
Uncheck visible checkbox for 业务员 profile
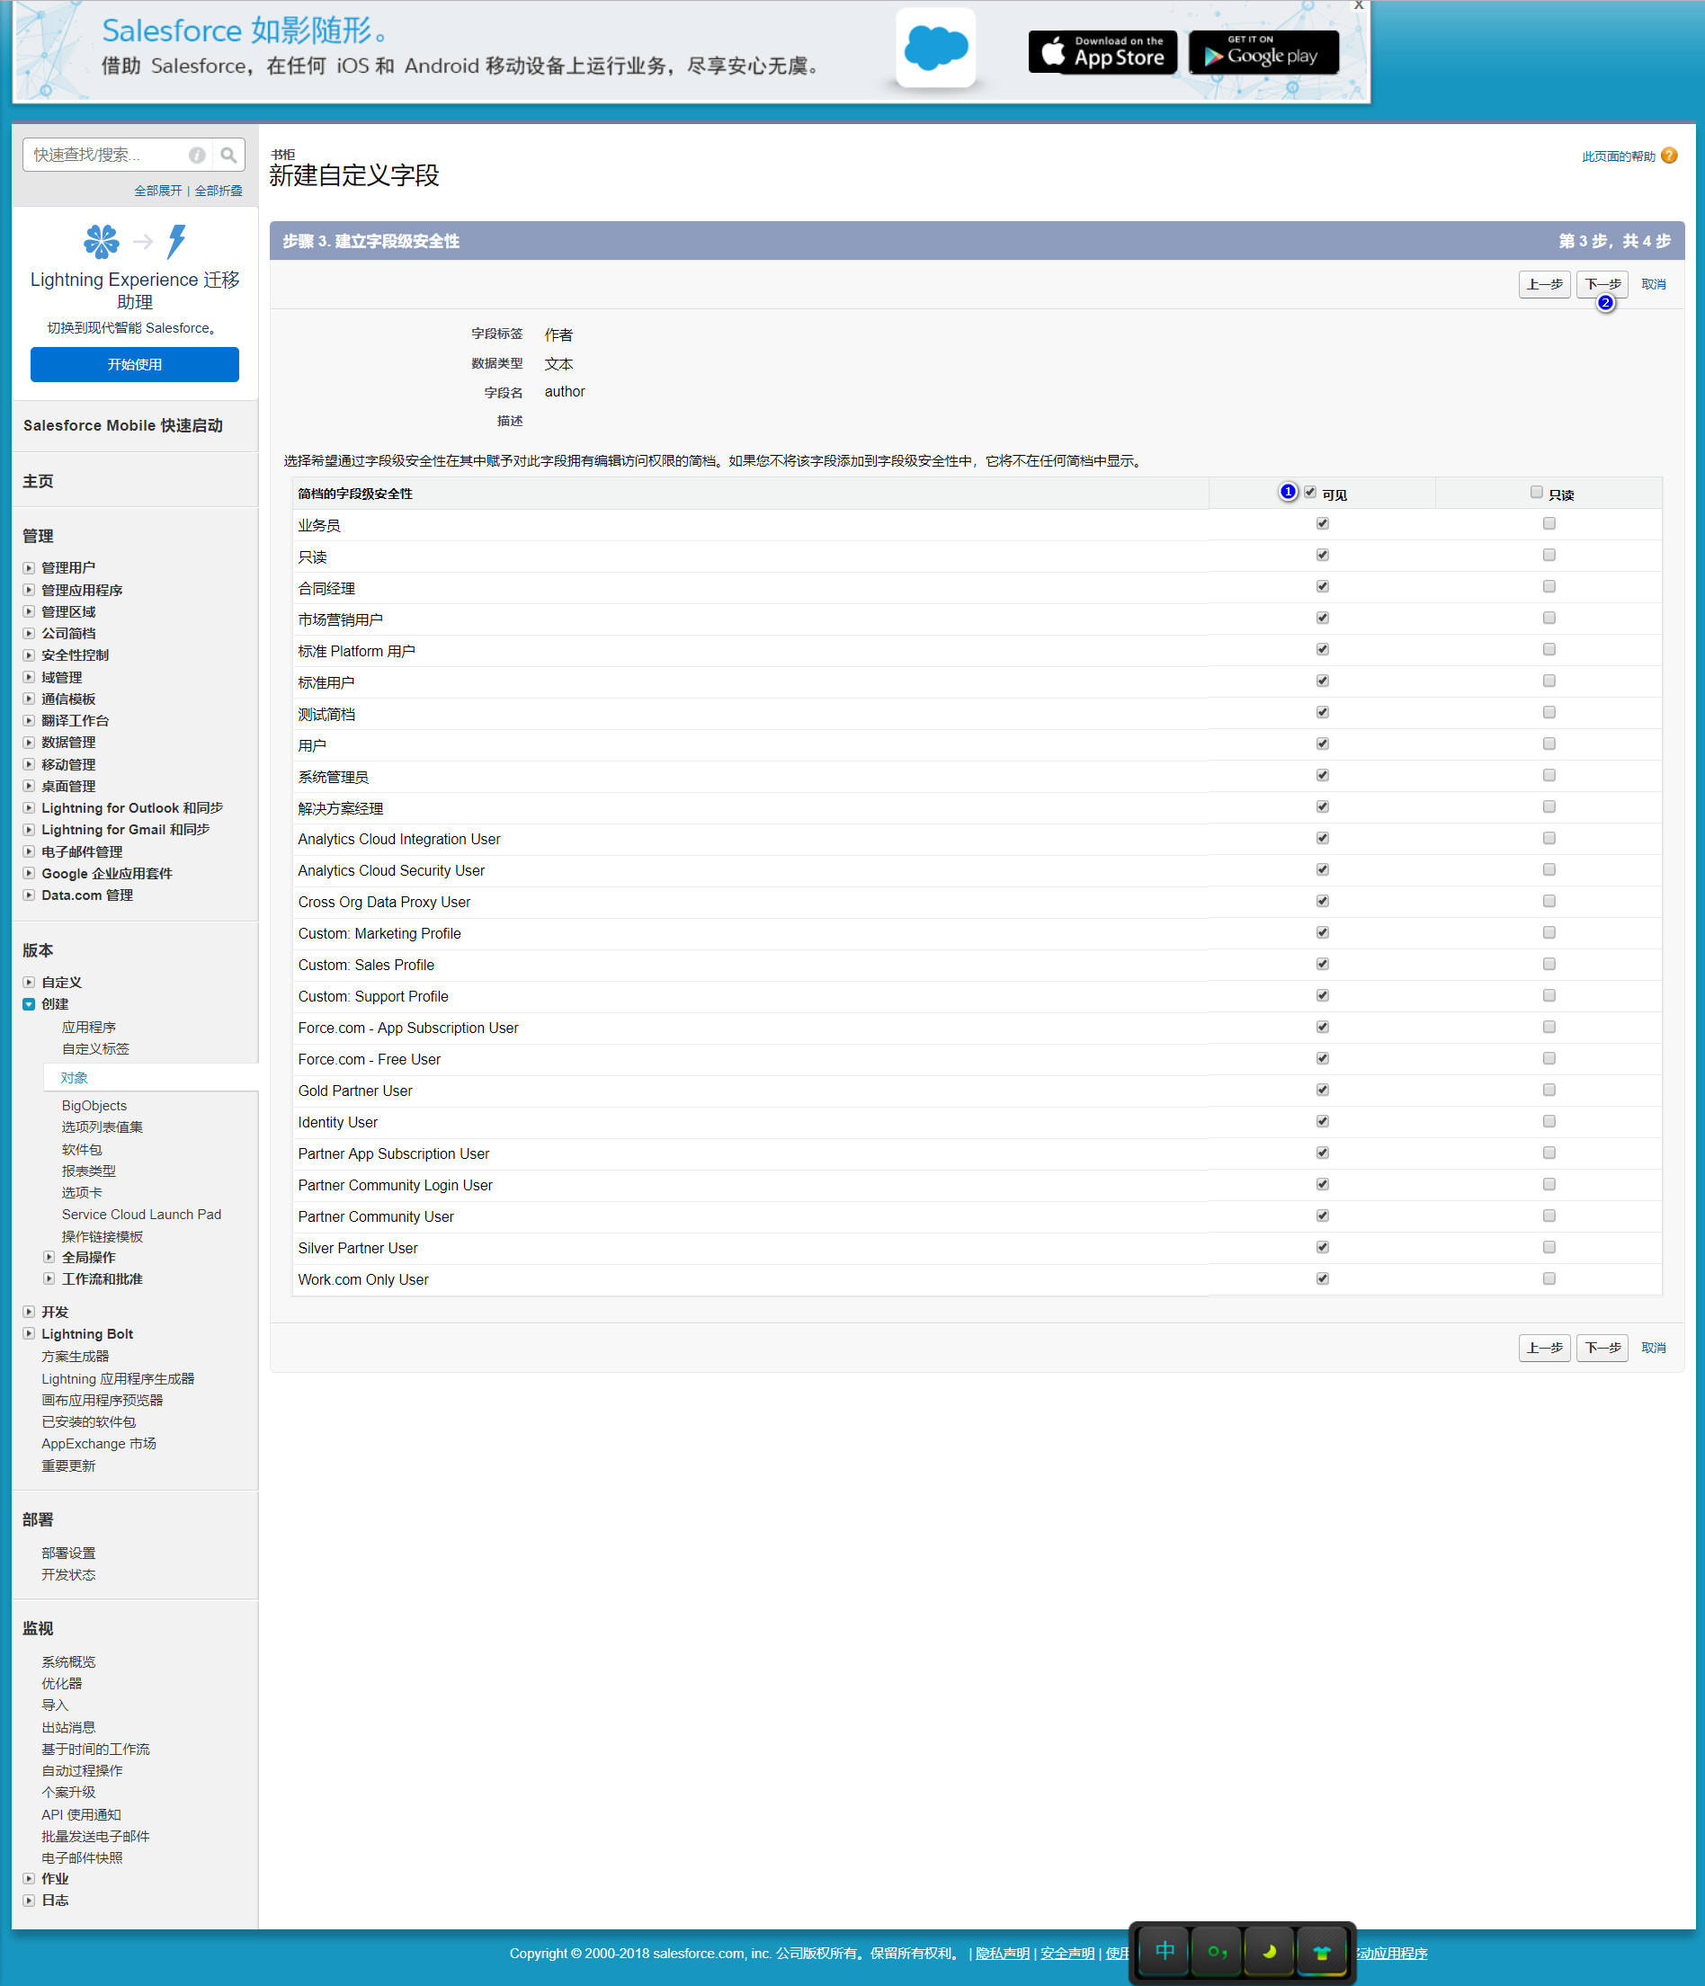click(1323, 523)
